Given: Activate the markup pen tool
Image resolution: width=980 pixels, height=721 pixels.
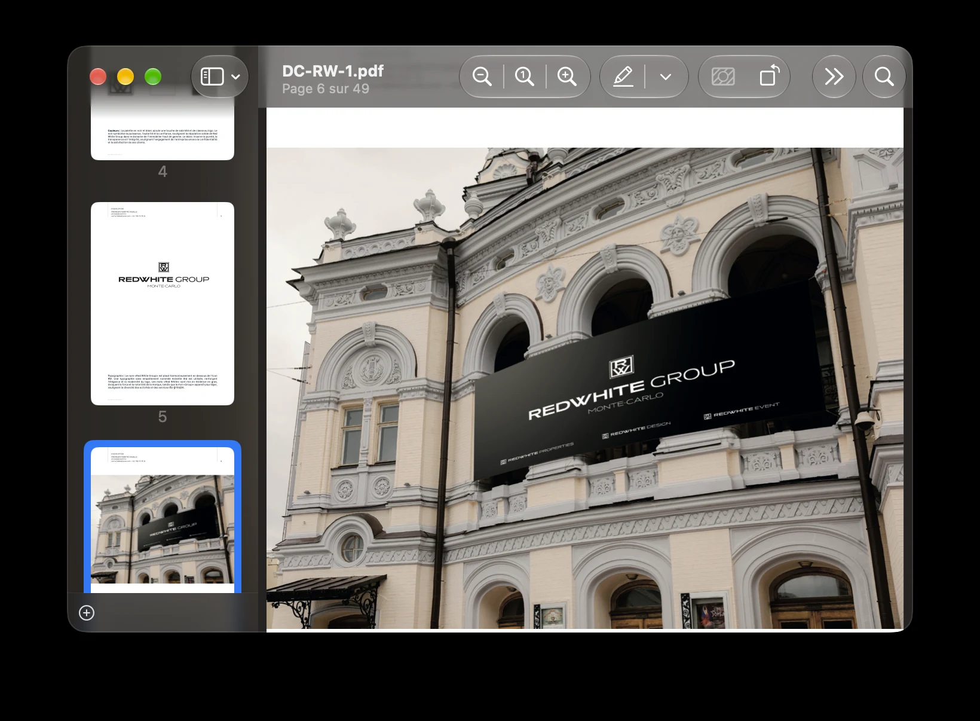Looking at the screenshot, I should (623, 77).
